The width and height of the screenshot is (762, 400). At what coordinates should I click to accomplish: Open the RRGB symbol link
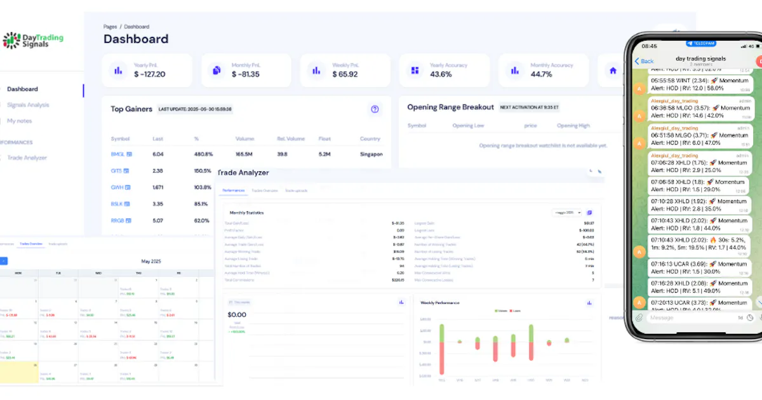[x=117, y=220]
